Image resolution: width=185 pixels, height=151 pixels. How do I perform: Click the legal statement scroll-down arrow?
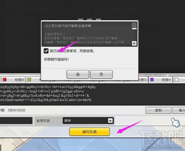(x=134, y=44)
